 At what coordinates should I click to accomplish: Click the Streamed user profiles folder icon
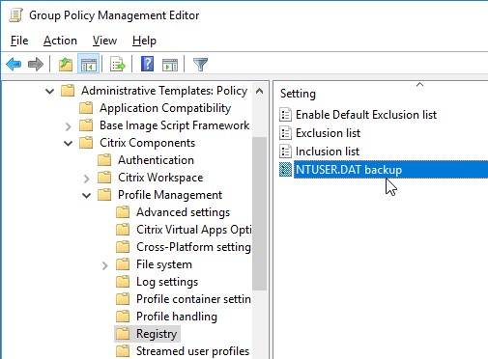[x=123, y=351]
